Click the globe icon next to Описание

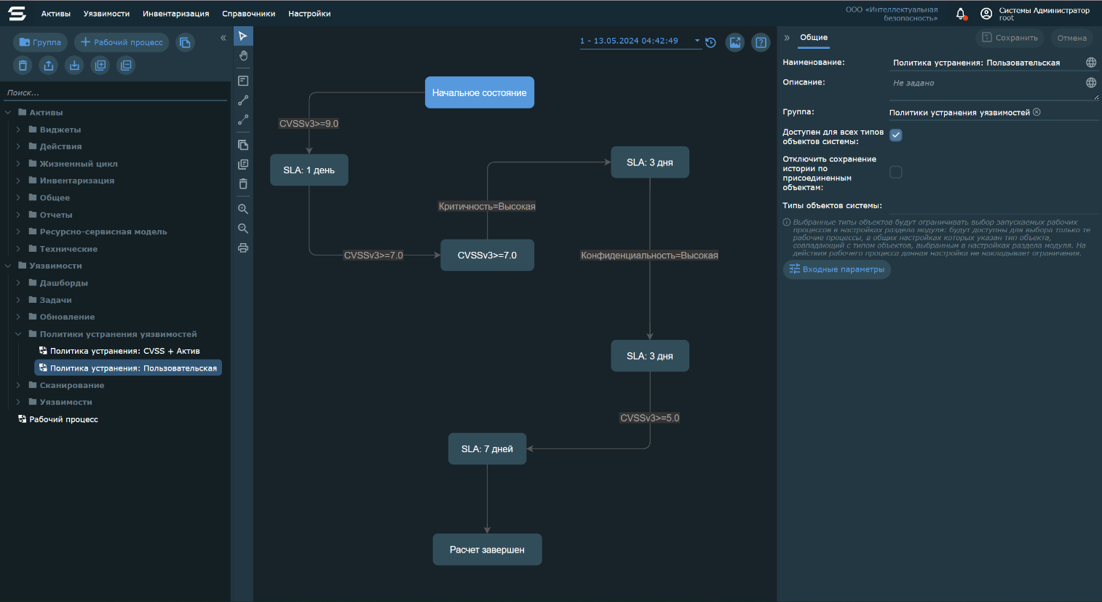point(1091,83)
